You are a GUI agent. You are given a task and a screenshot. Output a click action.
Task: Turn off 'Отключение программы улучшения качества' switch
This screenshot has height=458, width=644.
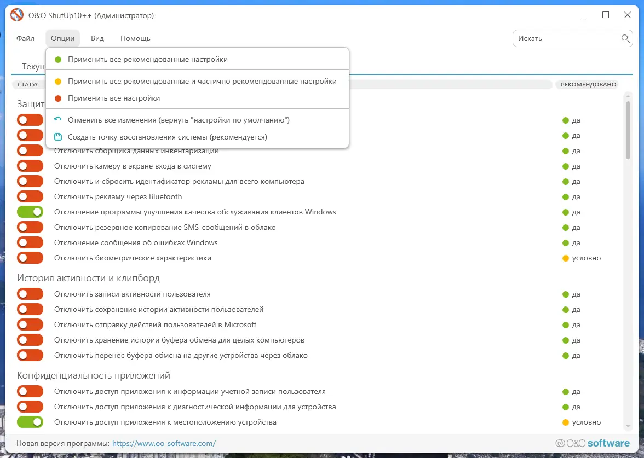tap(30, 212)
